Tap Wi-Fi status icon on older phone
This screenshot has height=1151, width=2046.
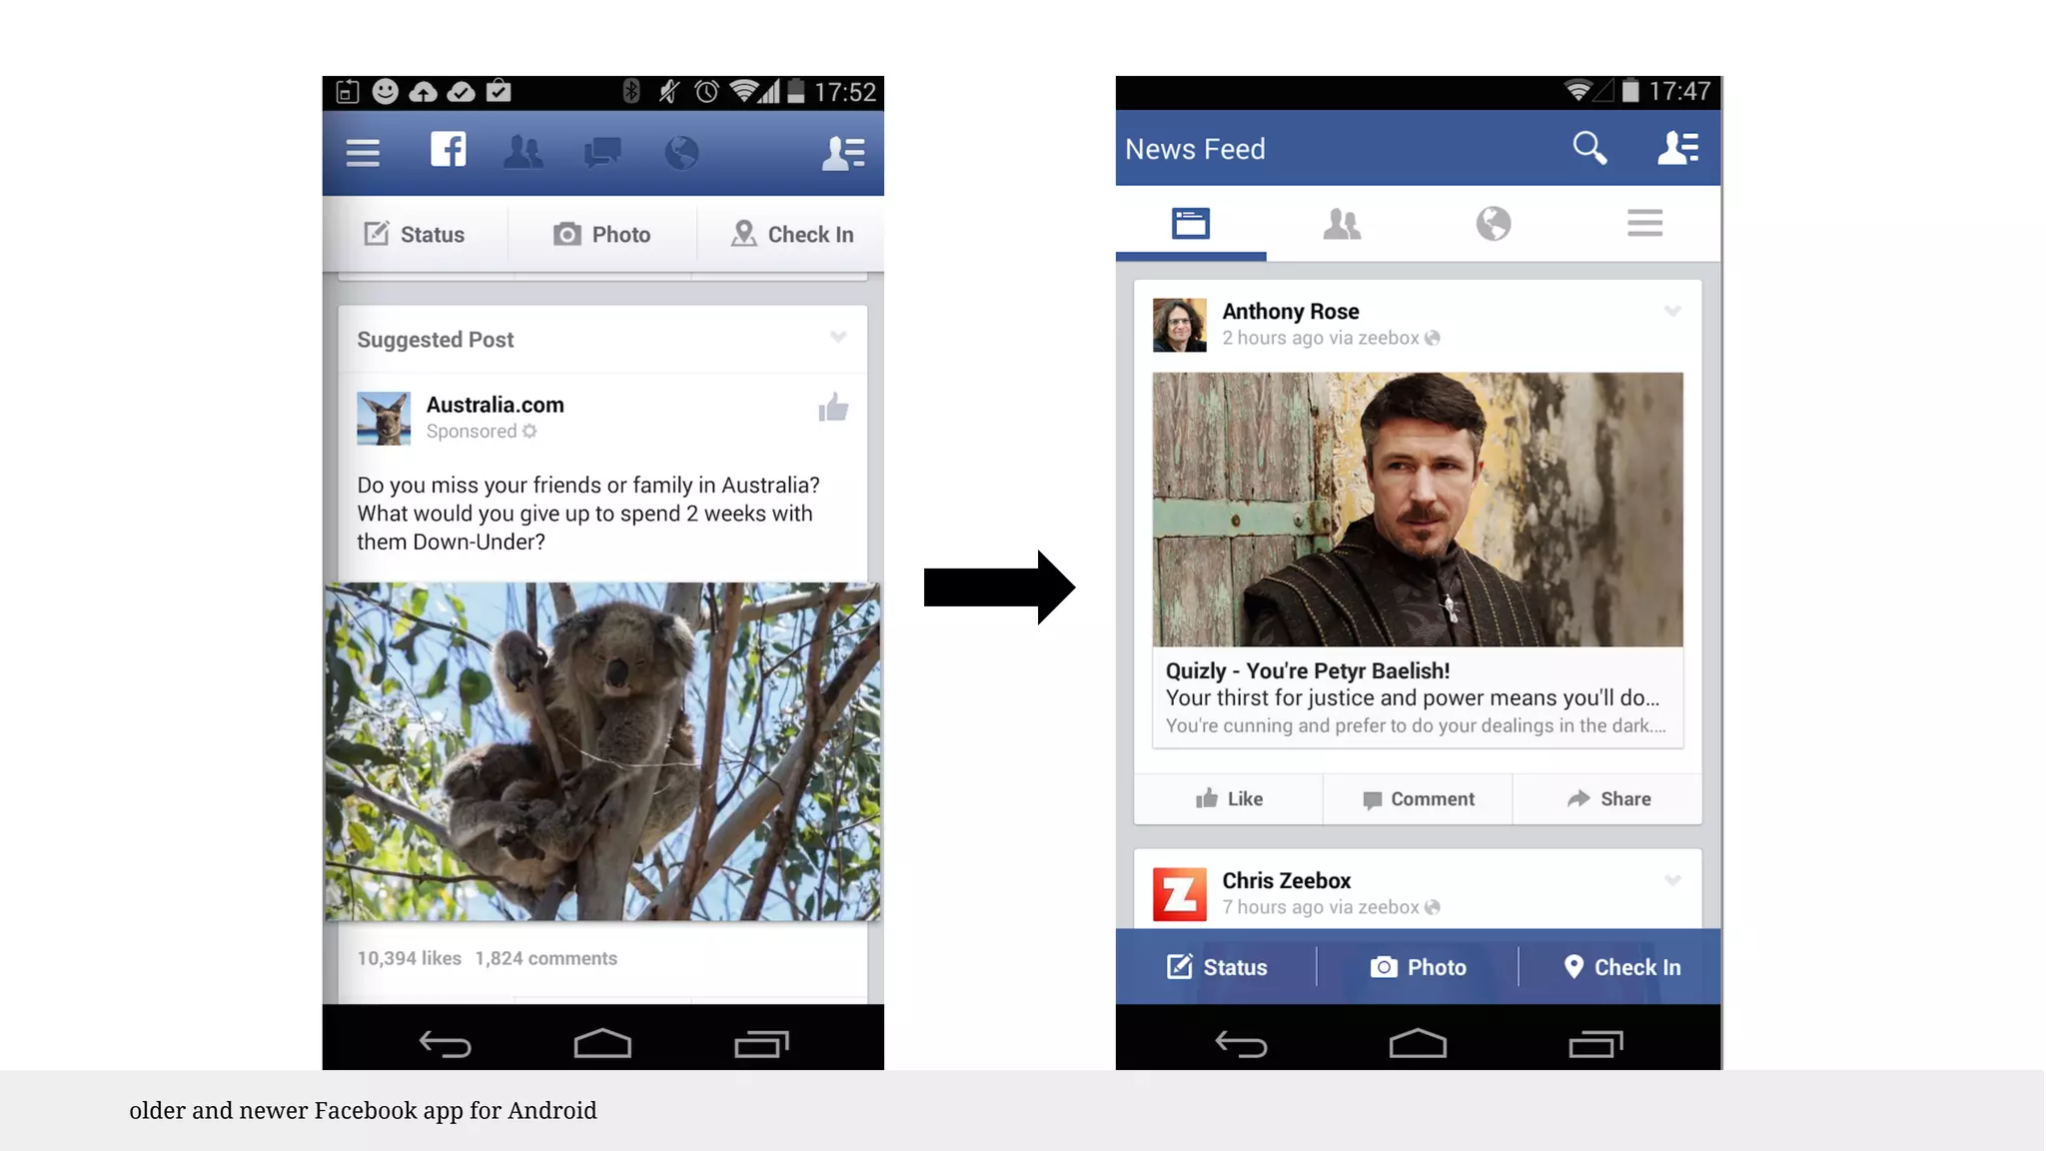pos(742,91)
